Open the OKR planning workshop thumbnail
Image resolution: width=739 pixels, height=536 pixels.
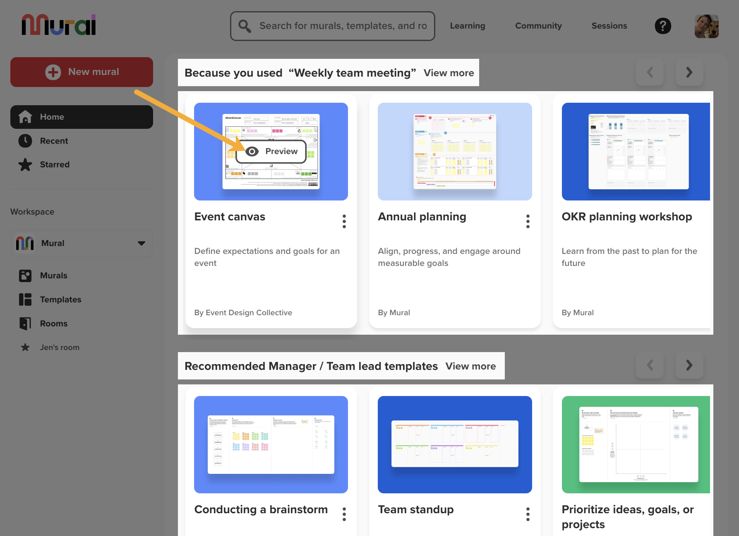(636, 152)
